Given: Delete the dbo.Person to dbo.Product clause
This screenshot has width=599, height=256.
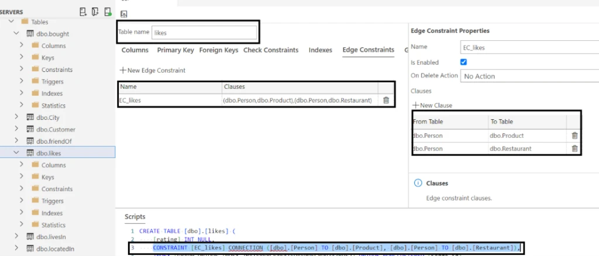Looking at the screenshot, I should tap(574, 136).
